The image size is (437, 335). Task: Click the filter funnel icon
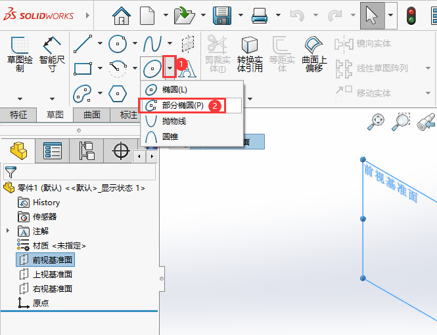[11, 172]
